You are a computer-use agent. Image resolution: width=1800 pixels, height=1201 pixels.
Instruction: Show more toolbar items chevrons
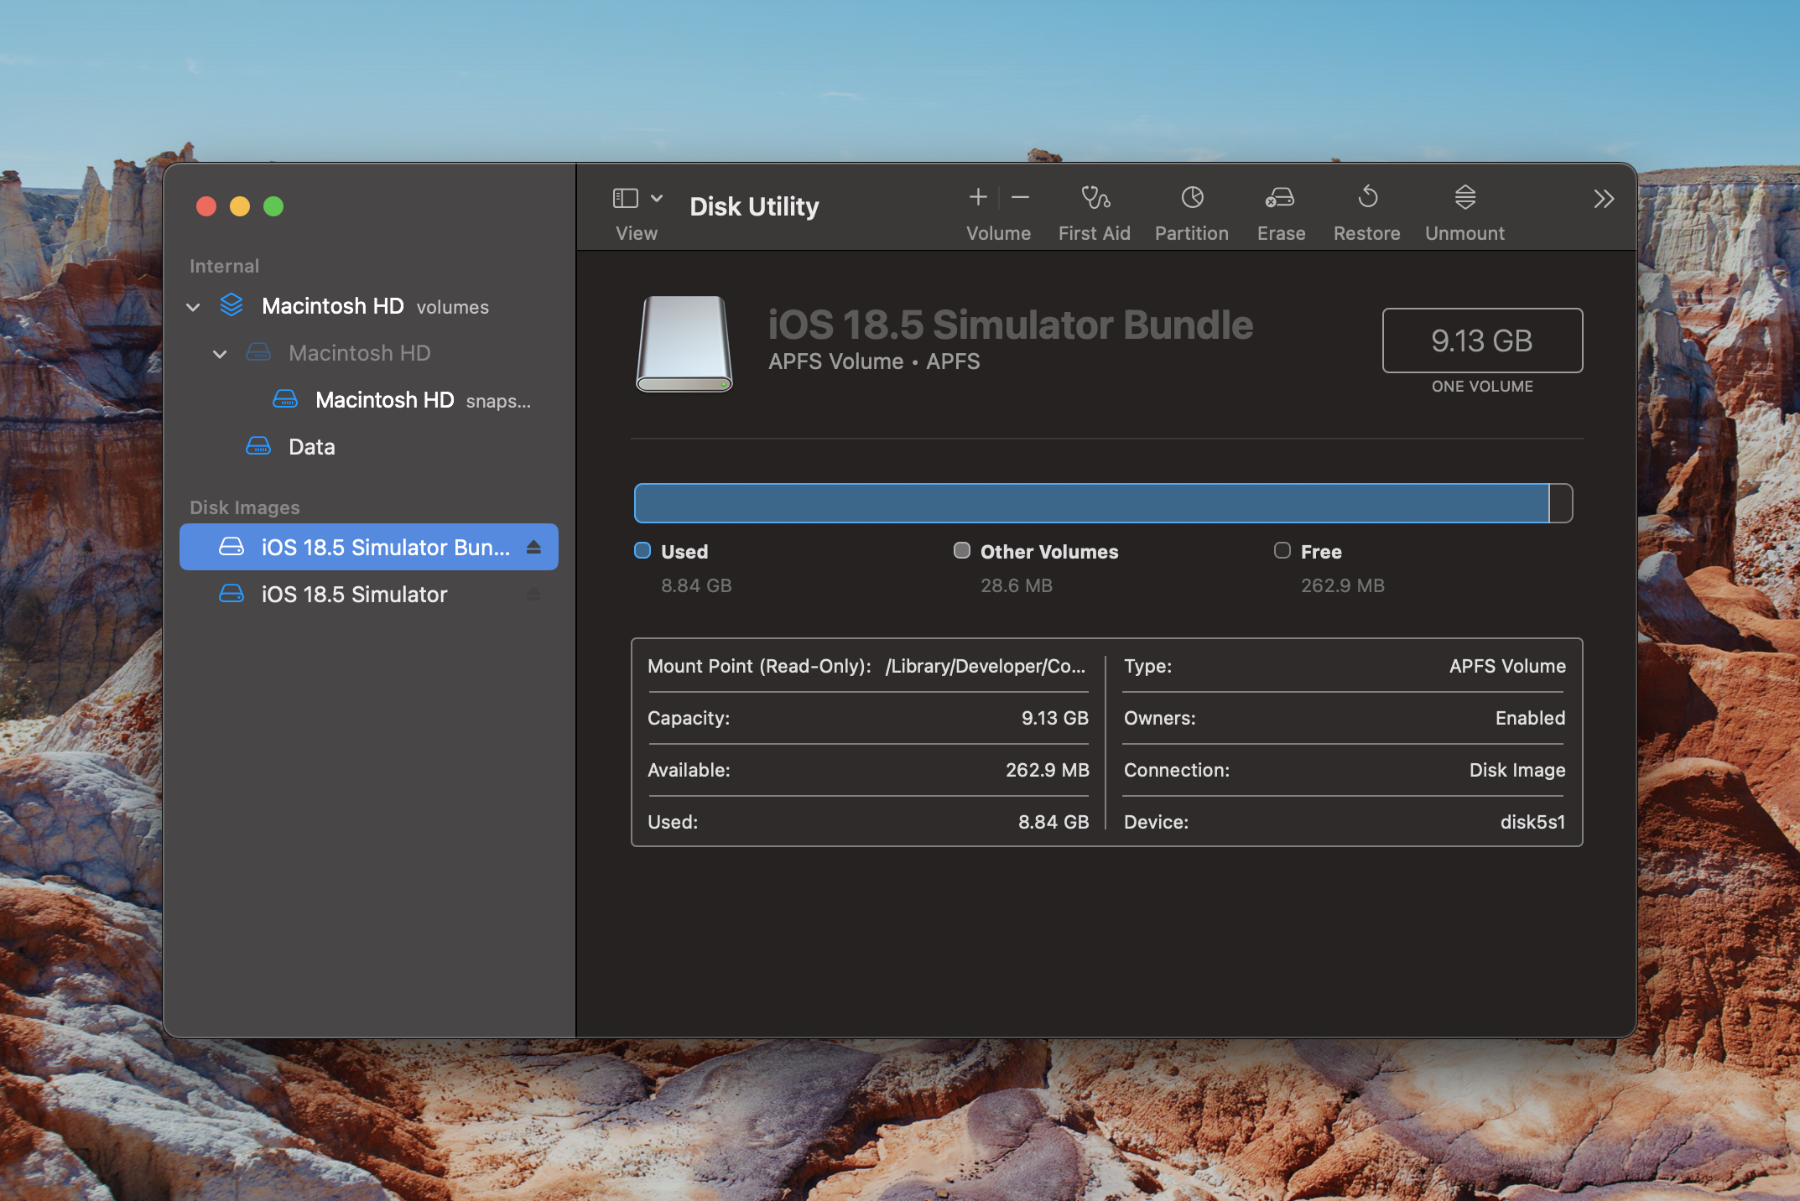(1604, 199)
